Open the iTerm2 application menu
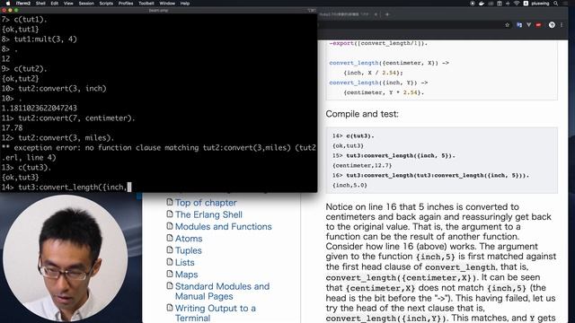Image resolution: width=575 pixels, height=323 pixels. point(23,4)
